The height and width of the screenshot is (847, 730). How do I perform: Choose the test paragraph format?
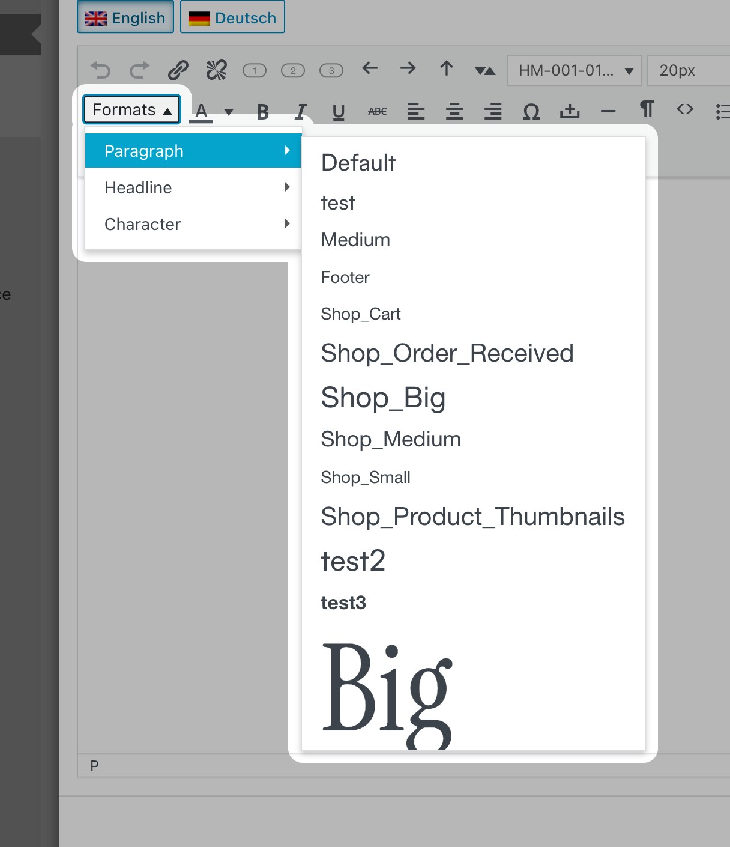click(473, 203)
